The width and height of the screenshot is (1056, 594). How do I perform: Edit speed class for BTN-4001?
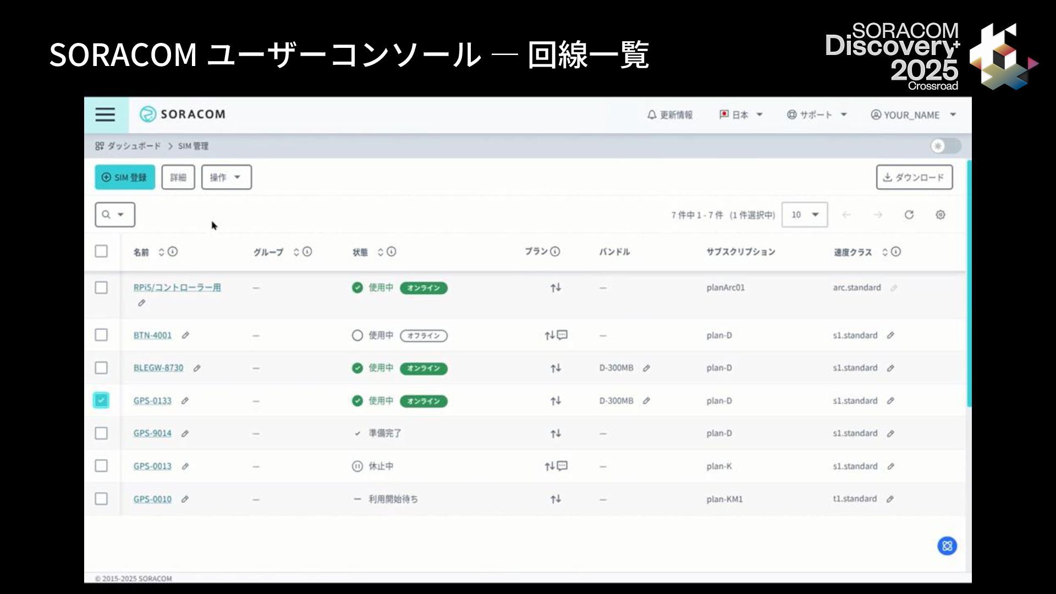tap(890, 335)
